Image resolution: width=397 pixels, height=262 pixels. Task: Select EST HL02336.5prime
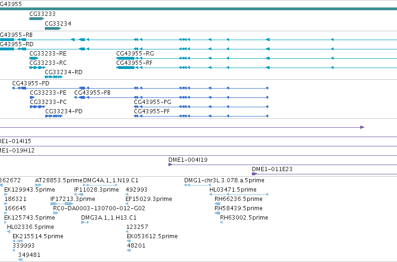coord(30,228)
